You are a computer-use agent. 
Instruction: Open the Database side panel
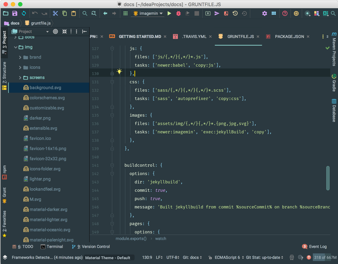(x=334, y=111)
